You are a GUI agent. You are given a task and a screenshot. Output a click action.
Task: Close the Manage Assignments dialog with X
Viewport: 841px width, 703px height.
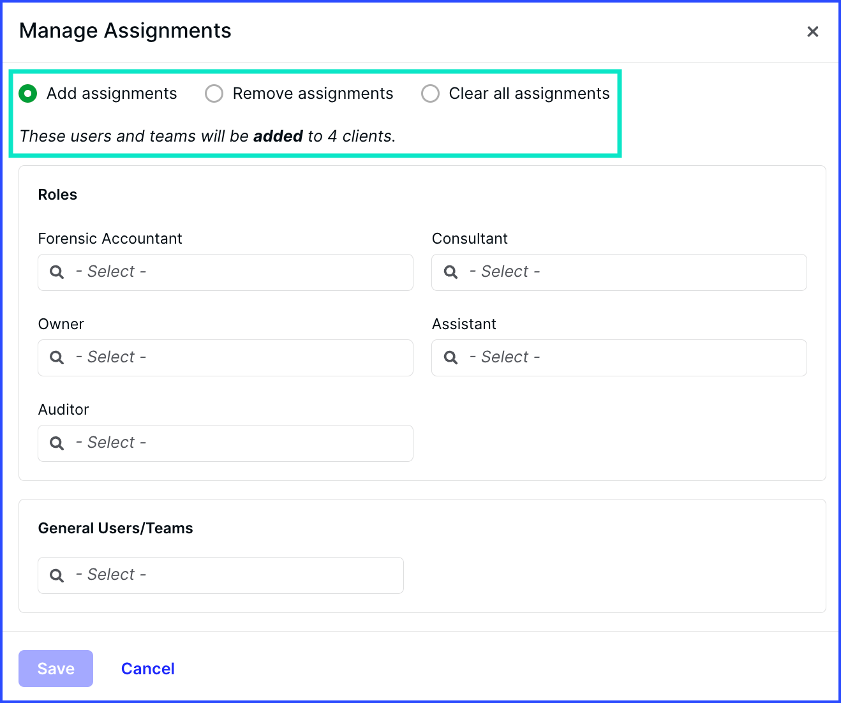812,32
